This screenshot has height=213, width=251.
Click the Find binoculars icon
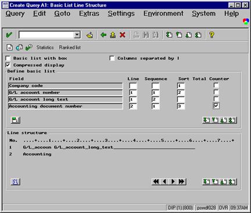146,35
